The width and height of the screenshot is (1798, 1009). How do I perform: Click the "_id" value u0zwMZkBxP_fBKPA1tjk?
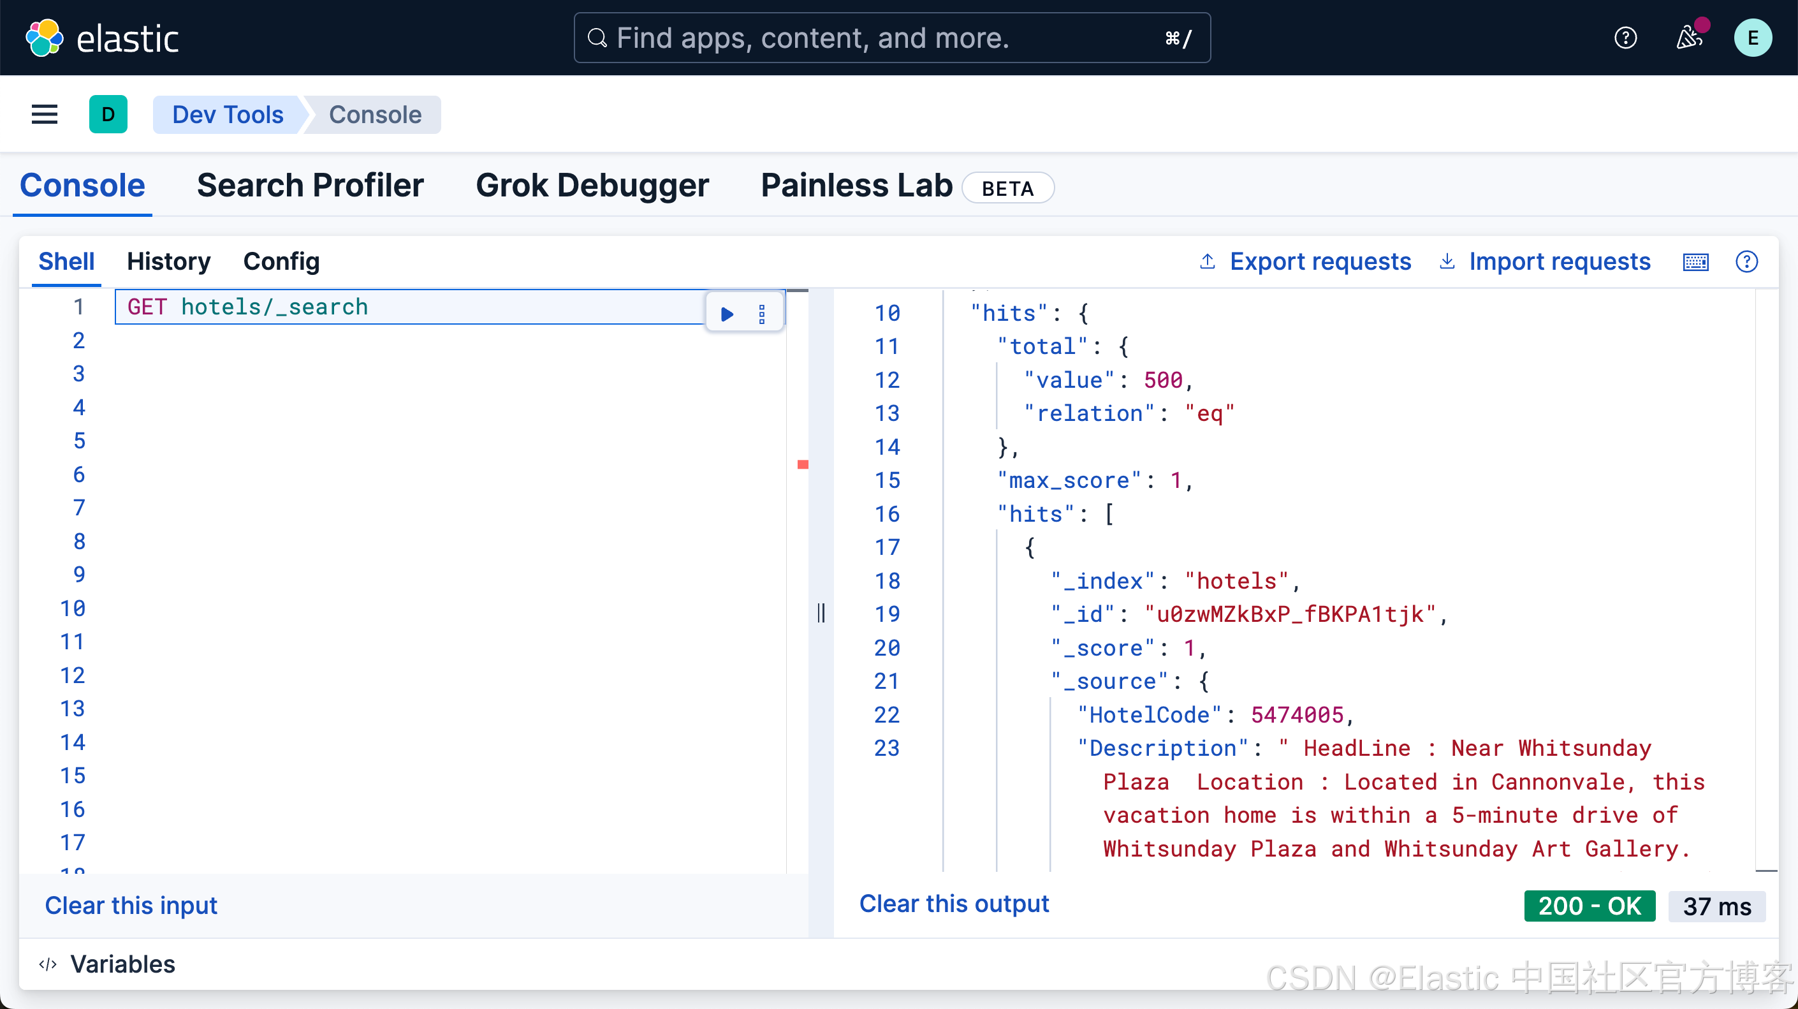point(1289,615)
